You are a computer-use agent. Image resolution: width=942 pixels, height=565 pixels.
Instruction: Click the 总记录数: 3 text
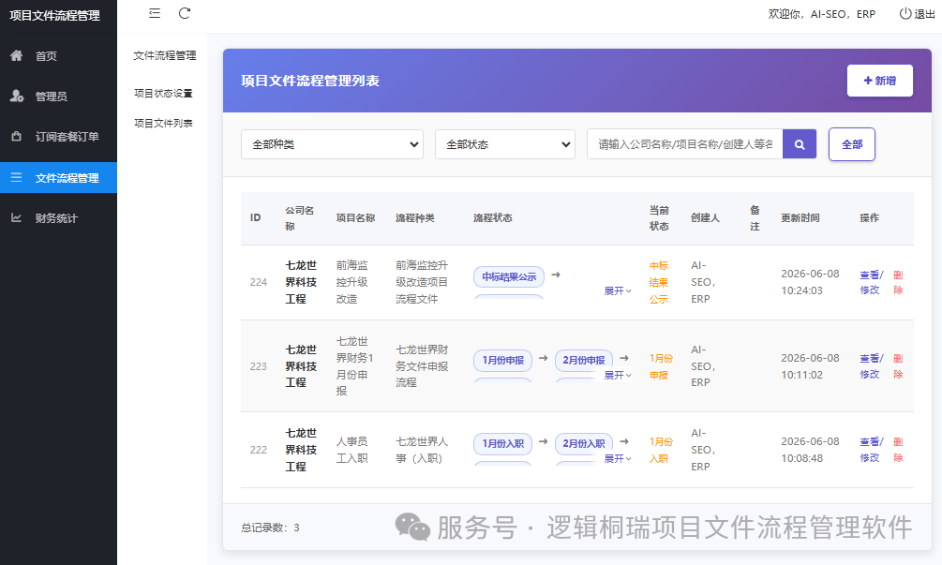click(x=270, y=528)
